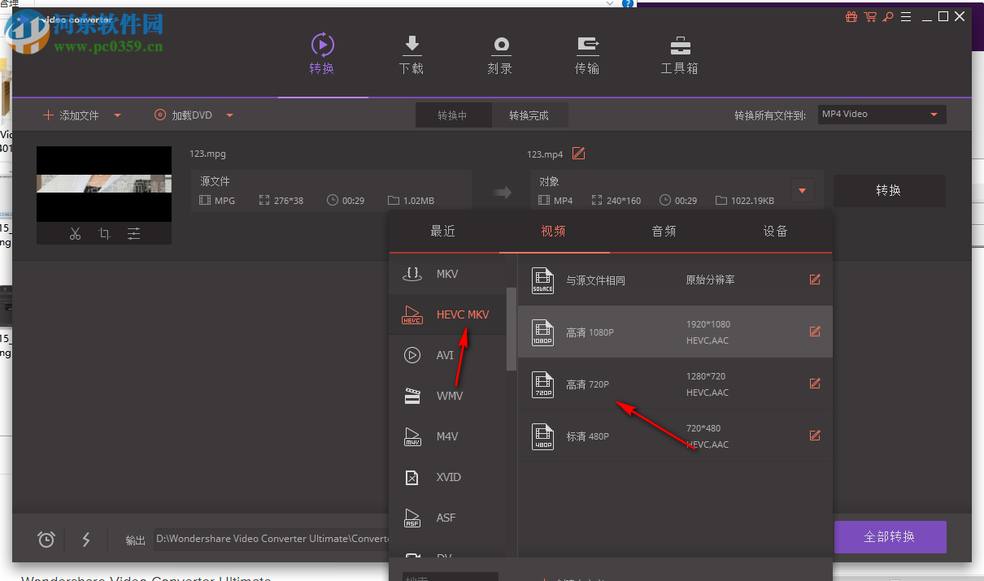Click the output folder path field

click(x=272, y=539)
